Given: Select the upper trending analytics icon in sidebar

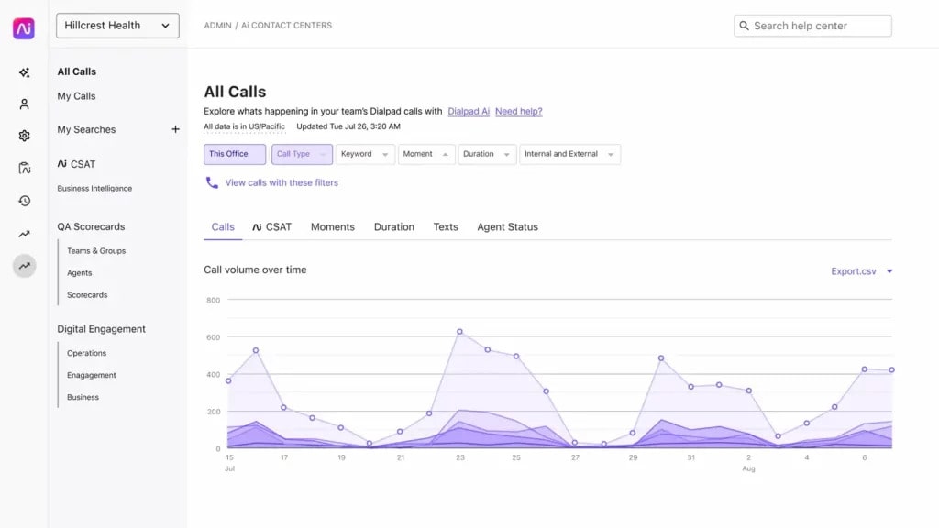Looking at the screenshot, I should (23, 233).
